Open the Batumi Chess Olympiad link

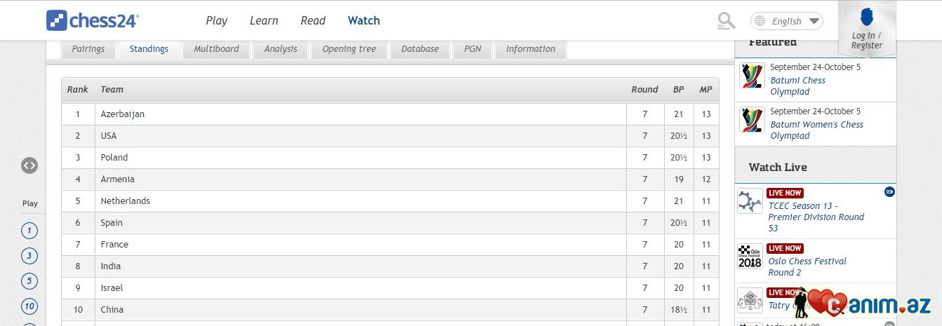[x=797, y=86]
